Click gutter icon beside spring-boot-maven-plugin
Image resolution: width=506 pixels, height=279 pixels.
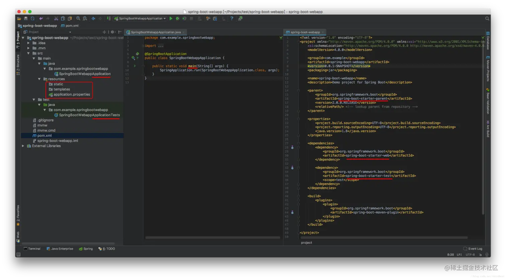[292, 212]
